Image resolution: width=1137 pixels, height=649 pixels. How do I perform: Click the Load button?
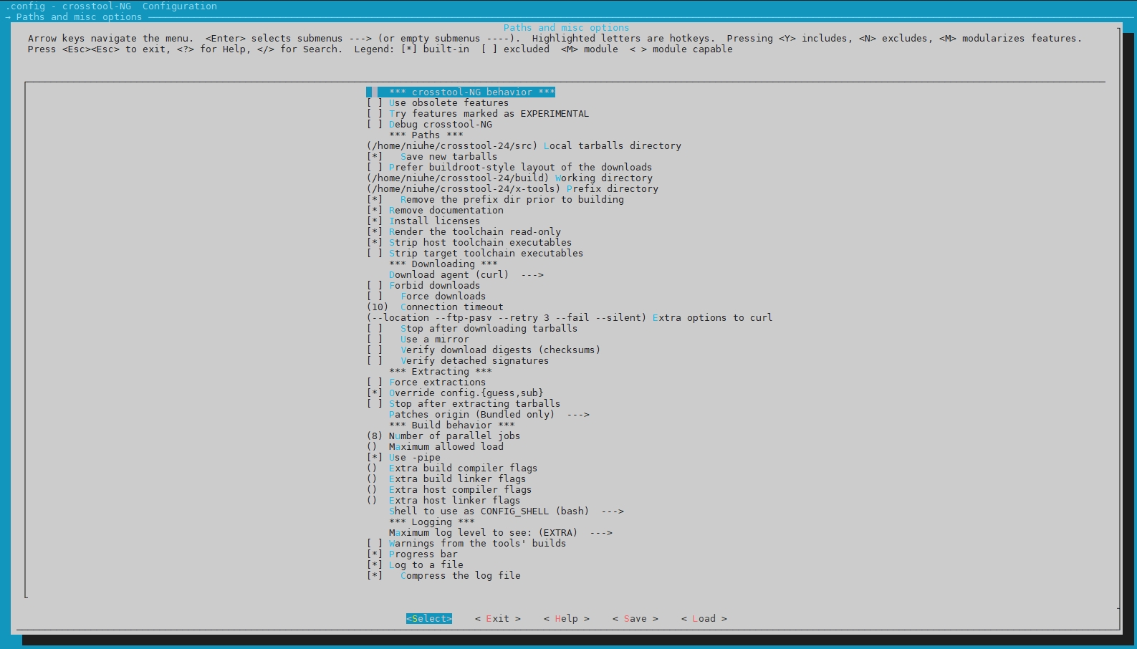tap(704, 619)
